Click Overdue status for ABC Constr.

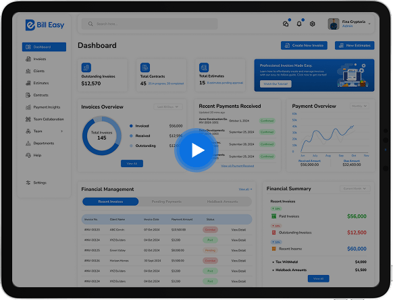210,230
